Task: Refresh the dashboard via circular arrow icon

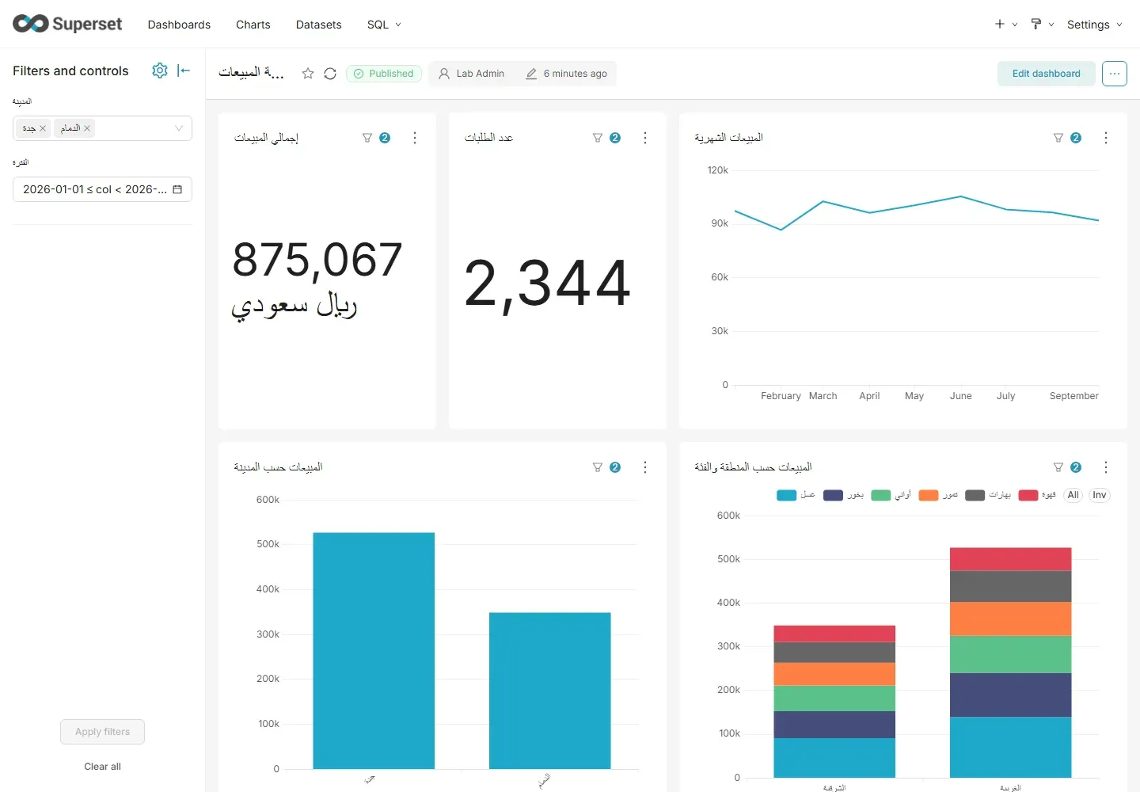Action: tap(330, 74)
